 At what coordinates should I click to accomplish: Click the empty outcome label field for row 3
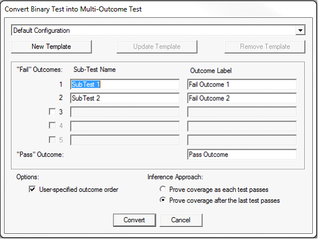coord(242,112)
